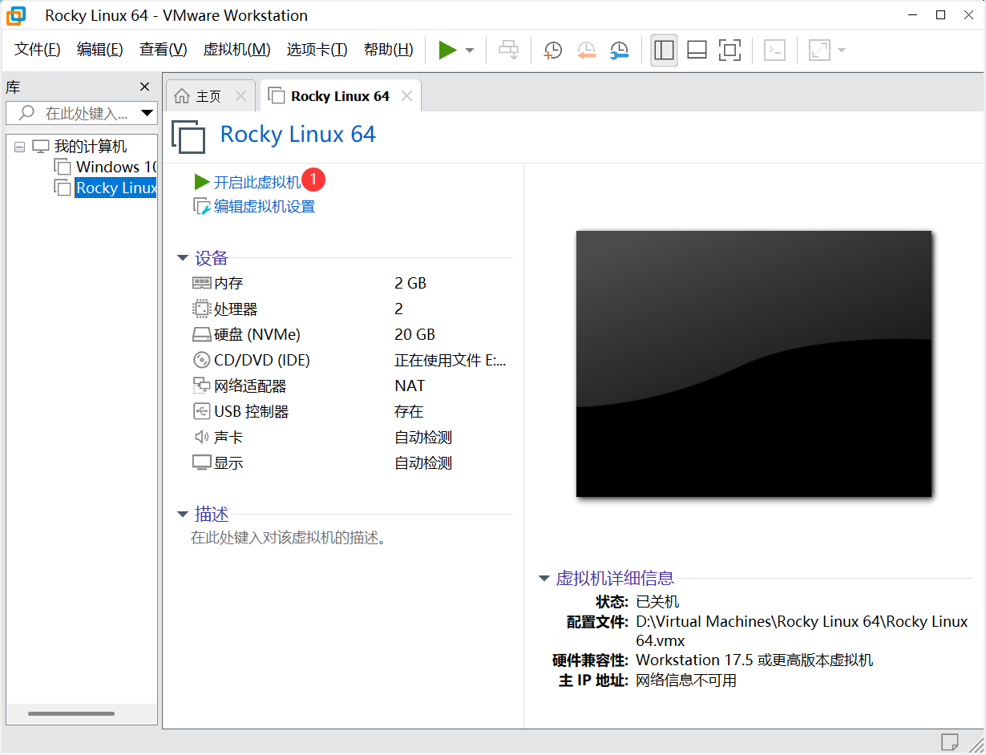Open the 文件(F) menu
Screen dimensions: 986x755
(38, 50)
